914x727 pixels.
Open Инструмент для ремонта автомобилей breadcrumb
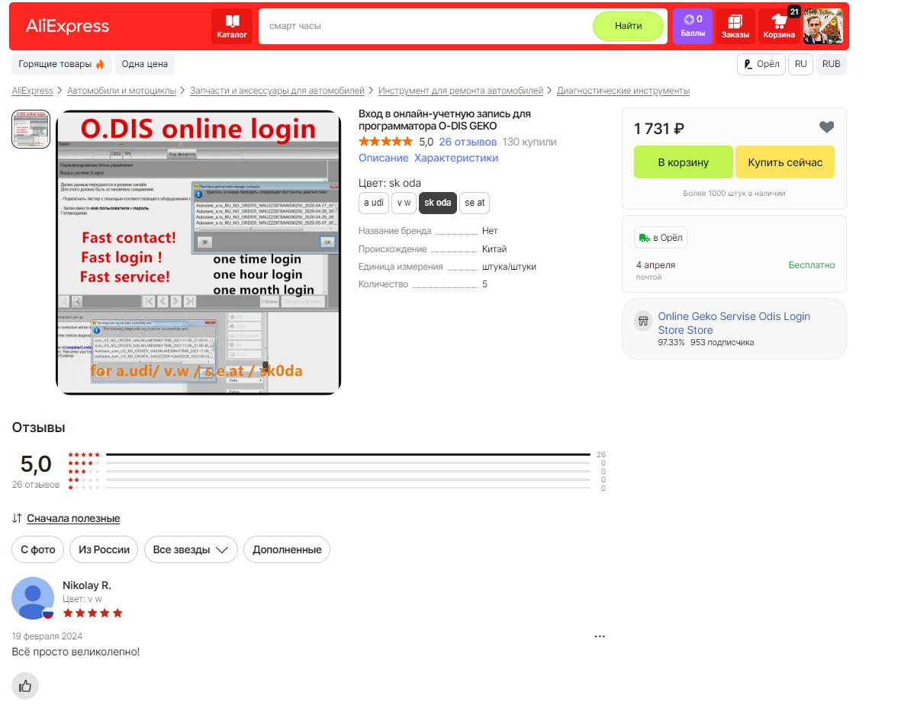[x=461, y=91]
